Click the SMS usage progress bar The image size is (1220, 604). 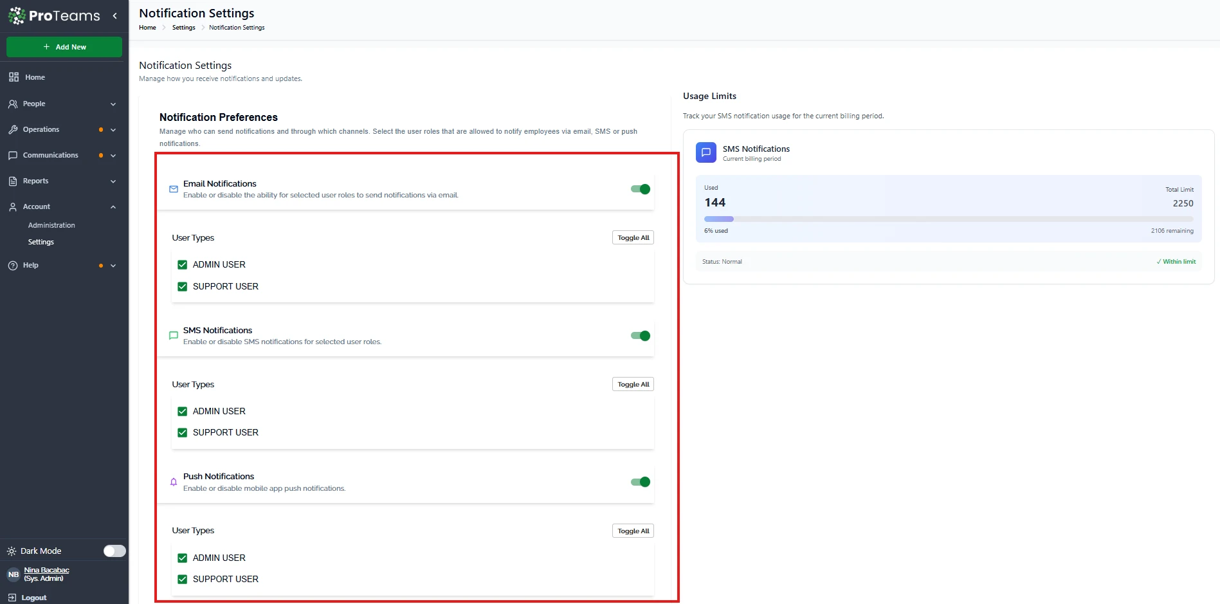(948, 219)
